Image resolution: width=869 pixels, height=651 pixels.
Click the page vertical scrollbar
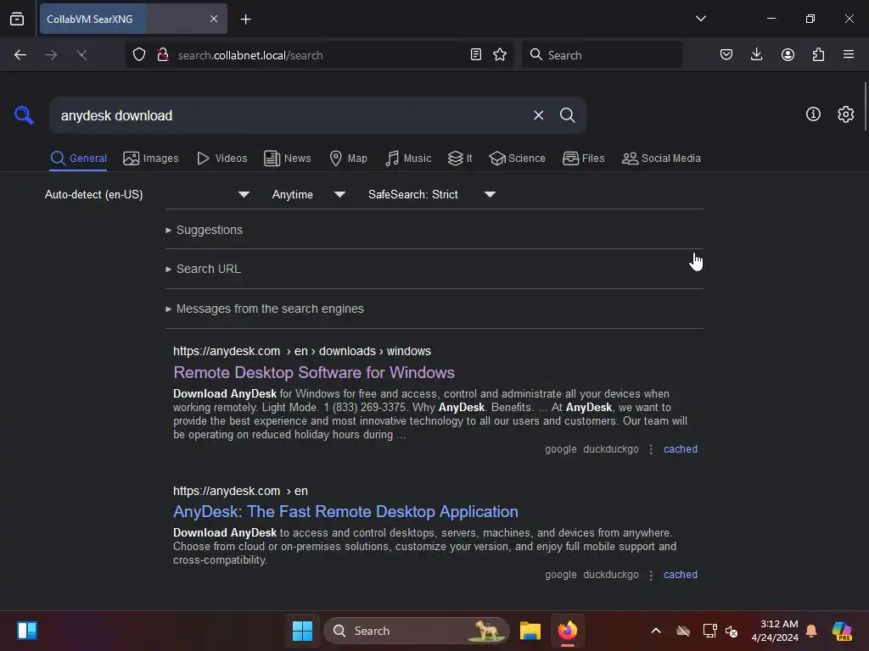tap(865, 106)
